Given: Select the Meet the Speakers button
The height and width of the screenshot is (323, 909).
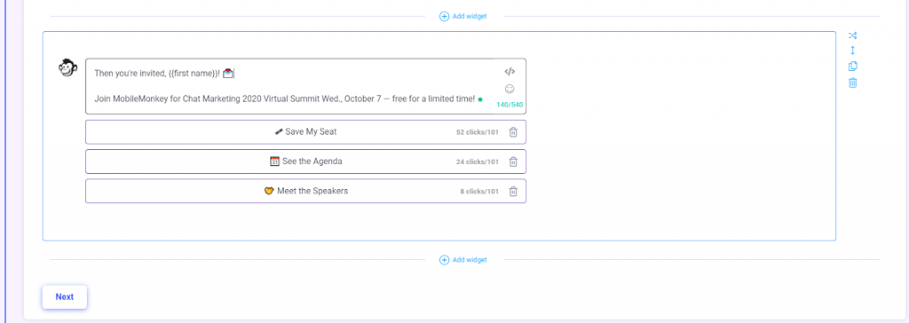Looking at the screenshot, I should [305, 191].
